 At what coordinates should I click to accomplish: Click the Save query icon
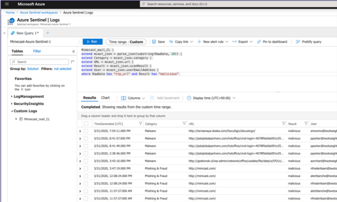[154, 42]
